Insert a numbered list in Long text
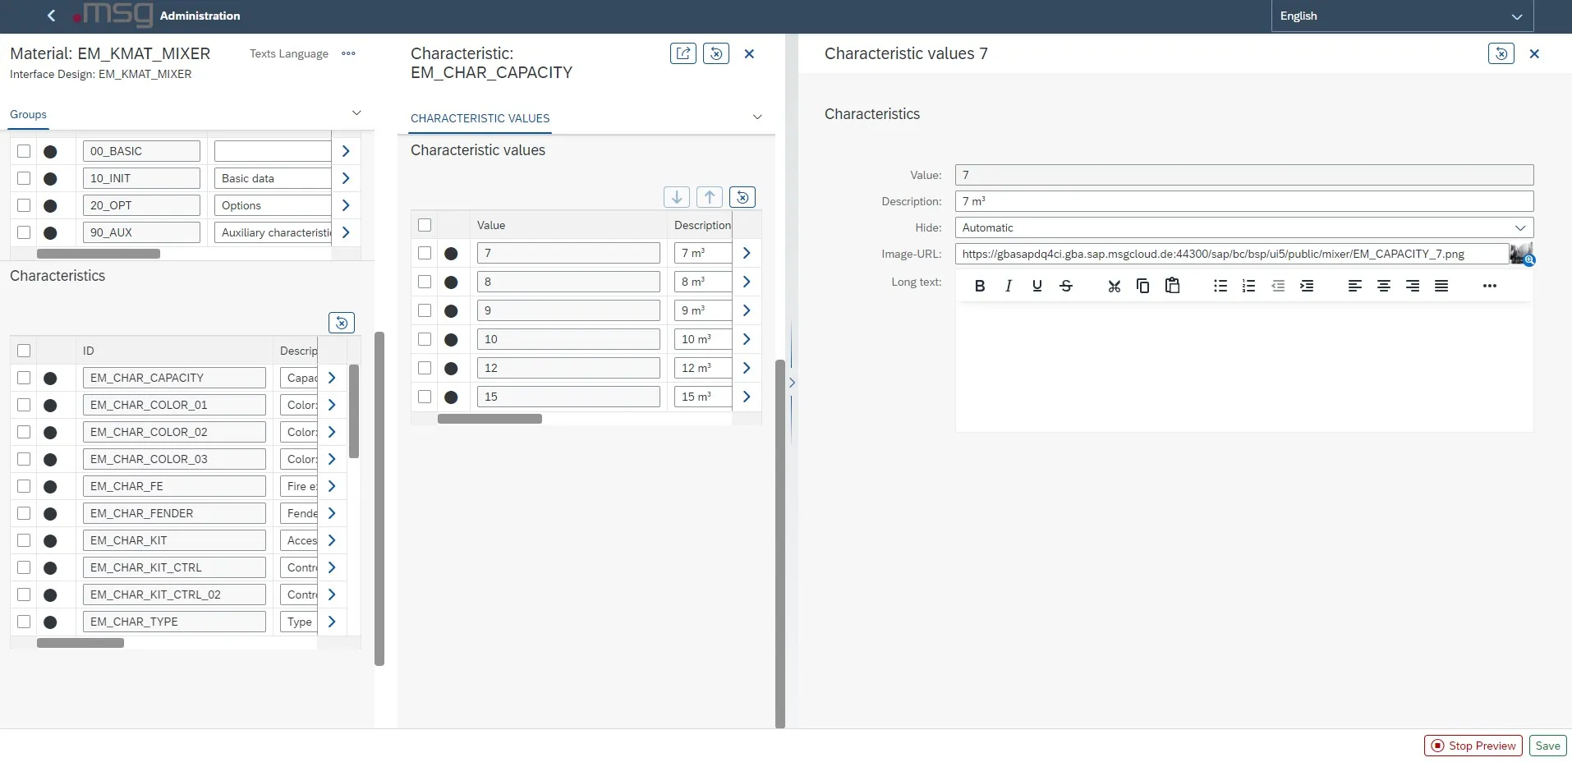This screenshot has width=1572, height=762. (x=1248, y=286)
